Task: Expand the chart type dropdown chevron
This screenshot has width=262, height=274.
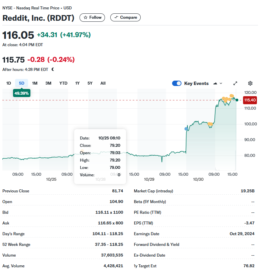Action: [221, 83]
